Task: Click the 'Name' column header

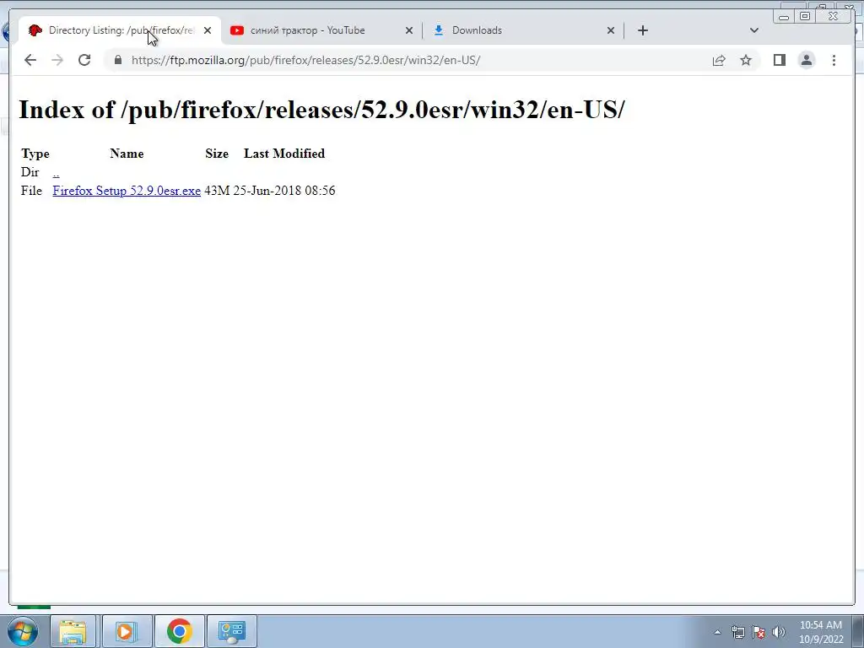Action: tap(127, 154)
